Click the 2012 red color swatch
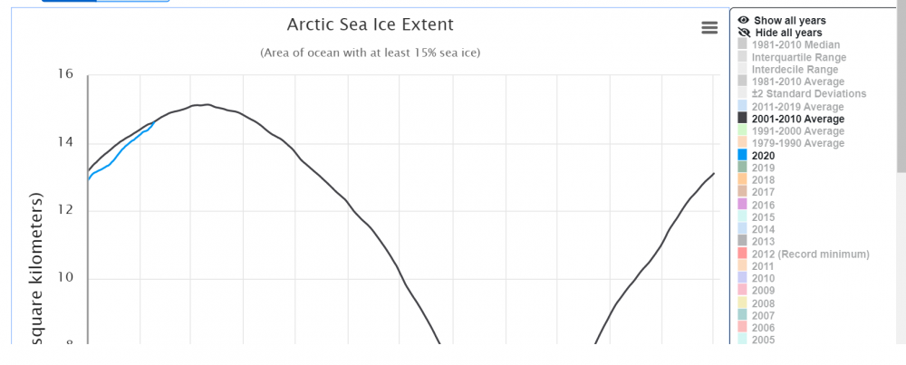 [x=743, y=253]
